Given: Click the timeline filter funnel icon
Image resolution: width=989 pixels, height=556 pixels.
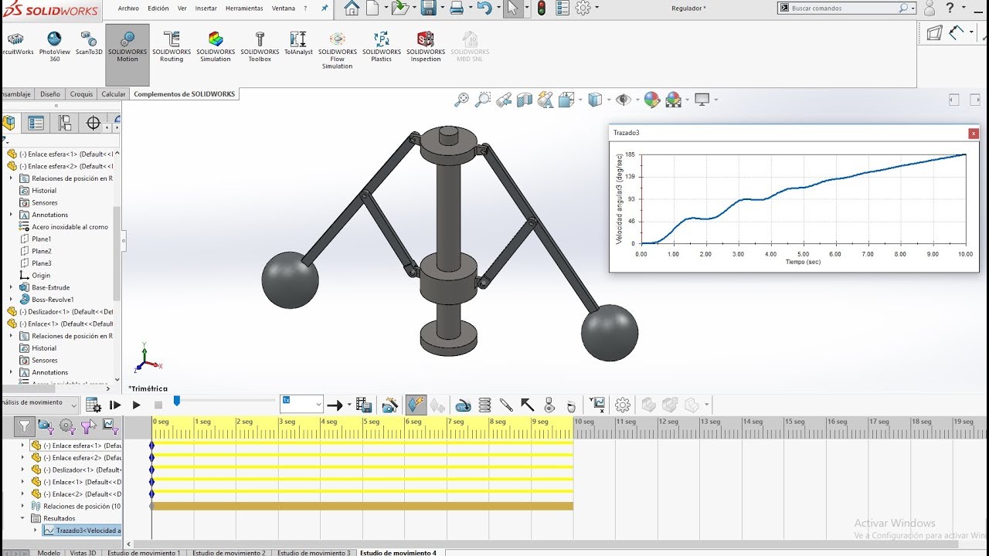Looking at the screenshot, I should click(x=25, y=425).
